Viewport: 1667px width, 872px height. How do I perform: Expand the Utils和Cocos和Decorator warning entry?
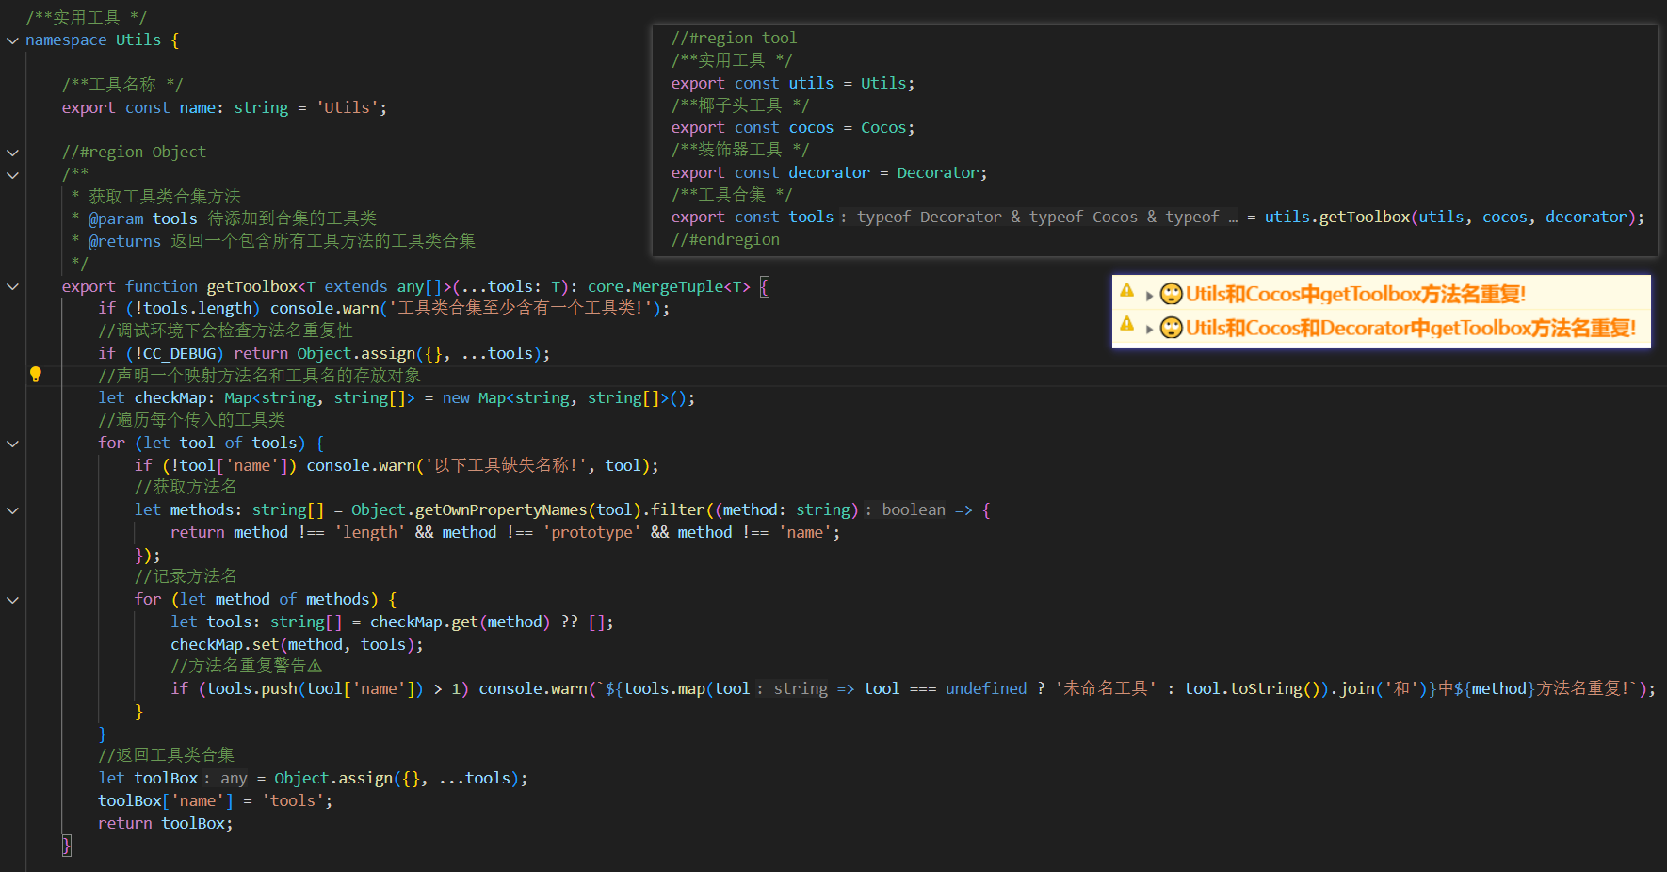pyautogui.click(x=1149, y=329)
